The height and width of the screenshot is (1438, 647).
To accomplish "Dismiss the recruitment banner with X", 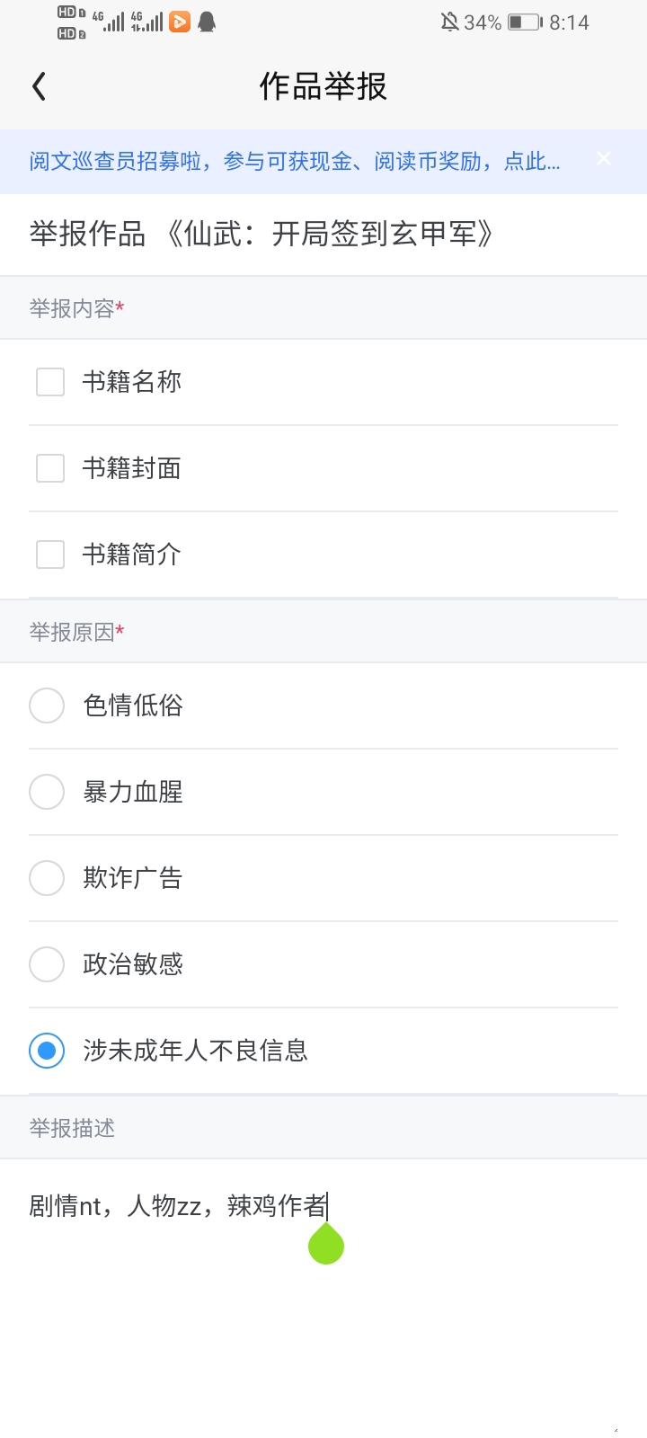I will coord(604,159).
